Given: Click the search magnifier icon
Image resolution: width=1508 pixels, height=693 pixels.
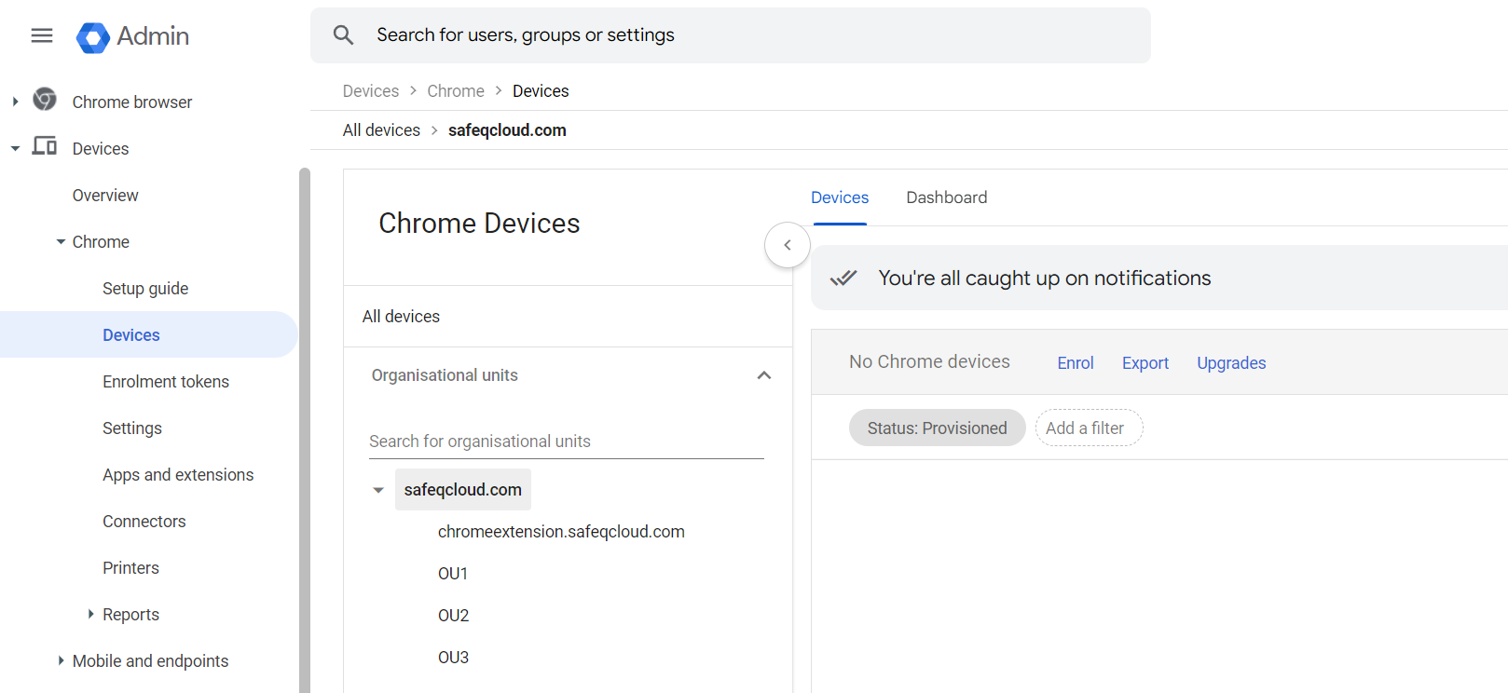Looking at the screenshot, I should [x=343, y=35].
